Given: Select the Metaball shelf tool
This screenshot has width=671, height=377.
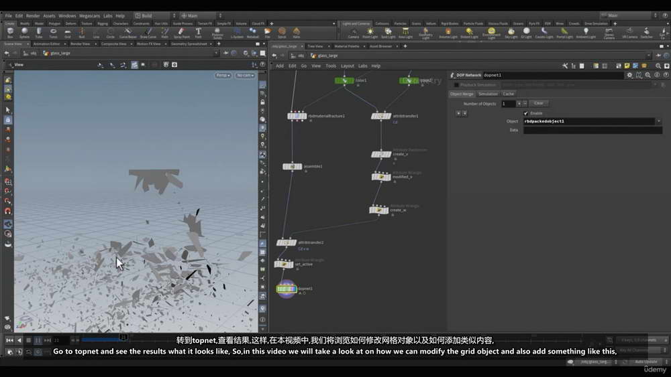Looking at the screenshot, I should point(252,33).
